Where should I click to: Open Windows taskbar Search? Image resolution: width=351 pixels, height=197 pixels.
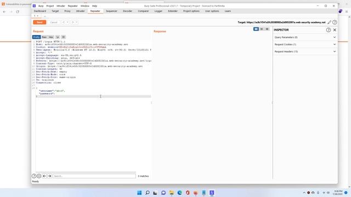pos(148,193)
